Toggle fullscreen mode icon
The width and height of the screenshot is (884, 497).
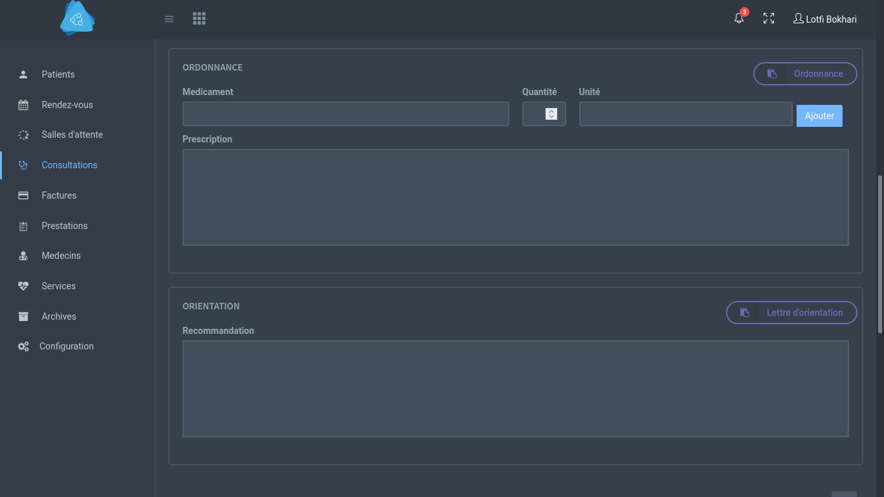[x=769, y=19]
